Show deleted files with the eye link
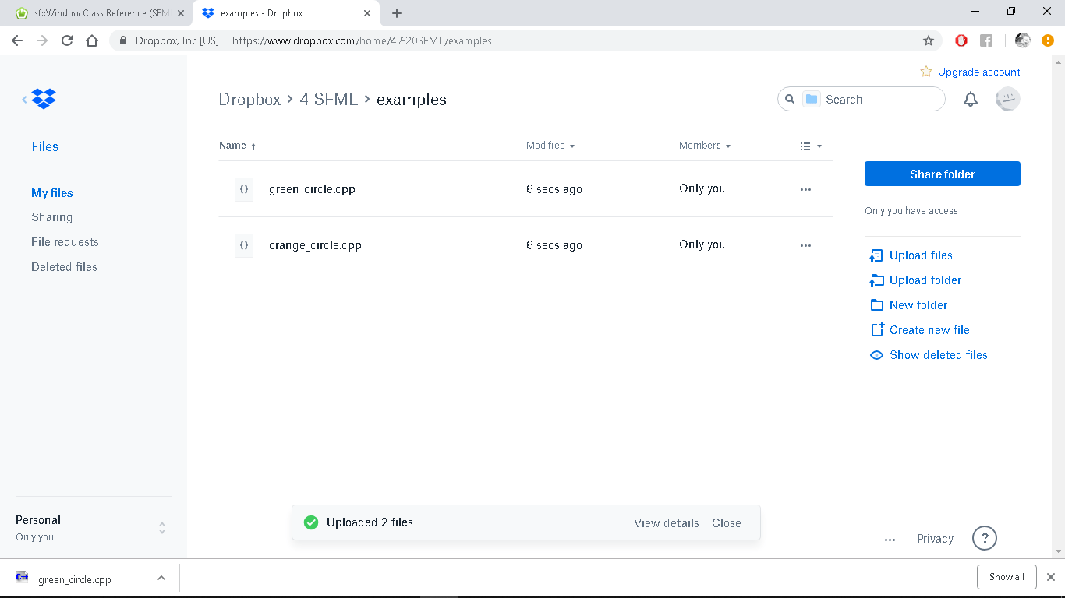The image size is (1065, 598). pyautogui.click(x=938, y=355)
